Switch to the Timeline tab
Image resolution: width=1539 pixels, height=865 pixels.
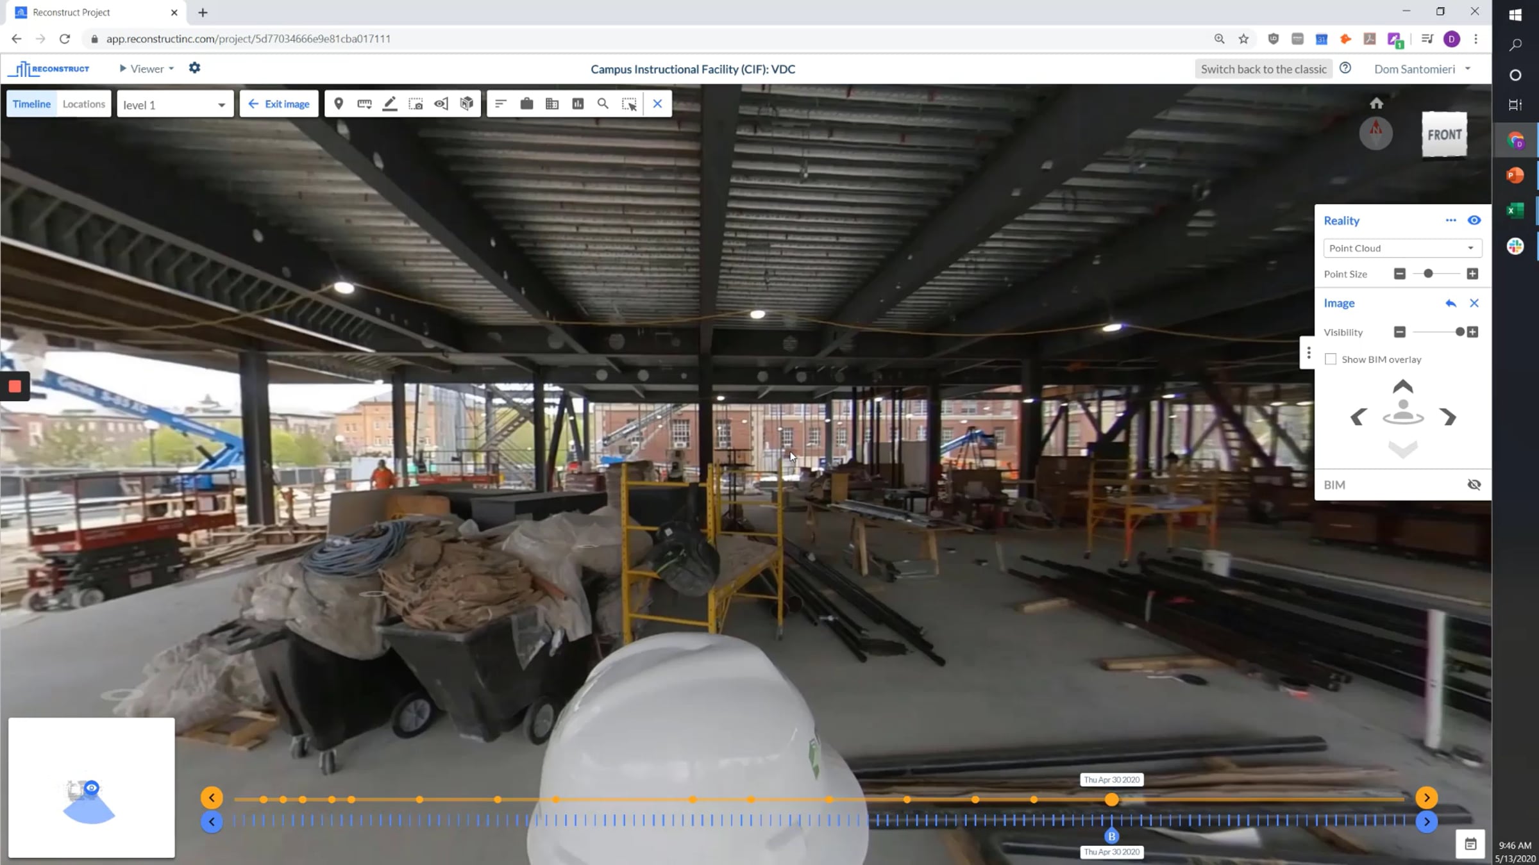[31, 104]
